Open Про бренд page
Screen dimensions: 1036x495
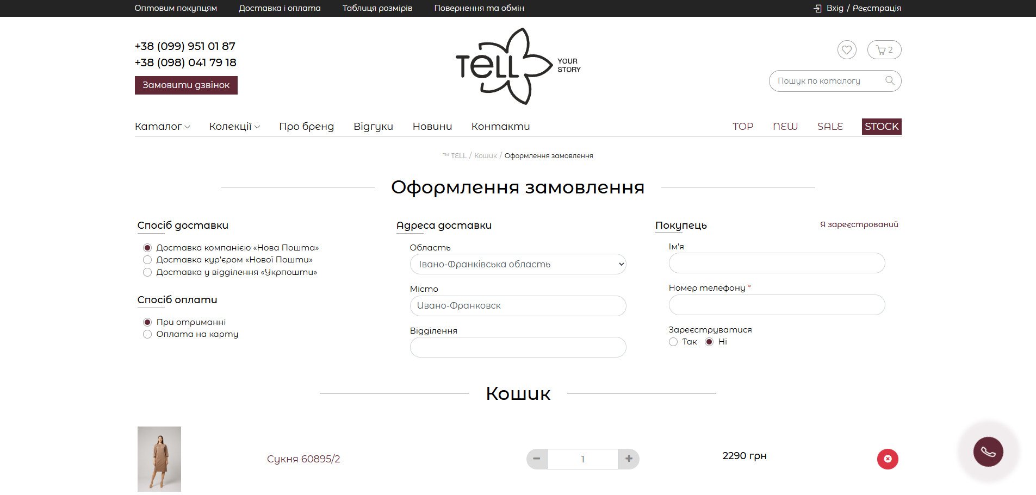coord(306,127)
